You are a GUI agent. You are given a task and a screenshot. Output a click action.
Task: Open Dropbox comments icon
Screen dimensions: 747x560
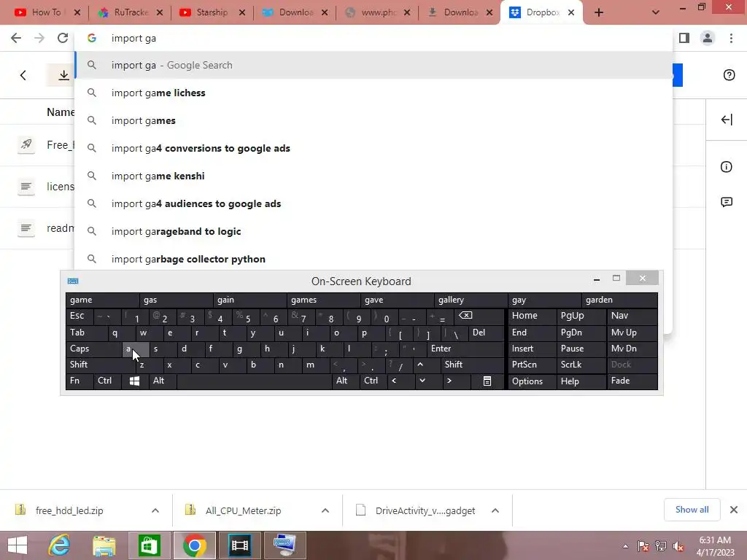727,202
